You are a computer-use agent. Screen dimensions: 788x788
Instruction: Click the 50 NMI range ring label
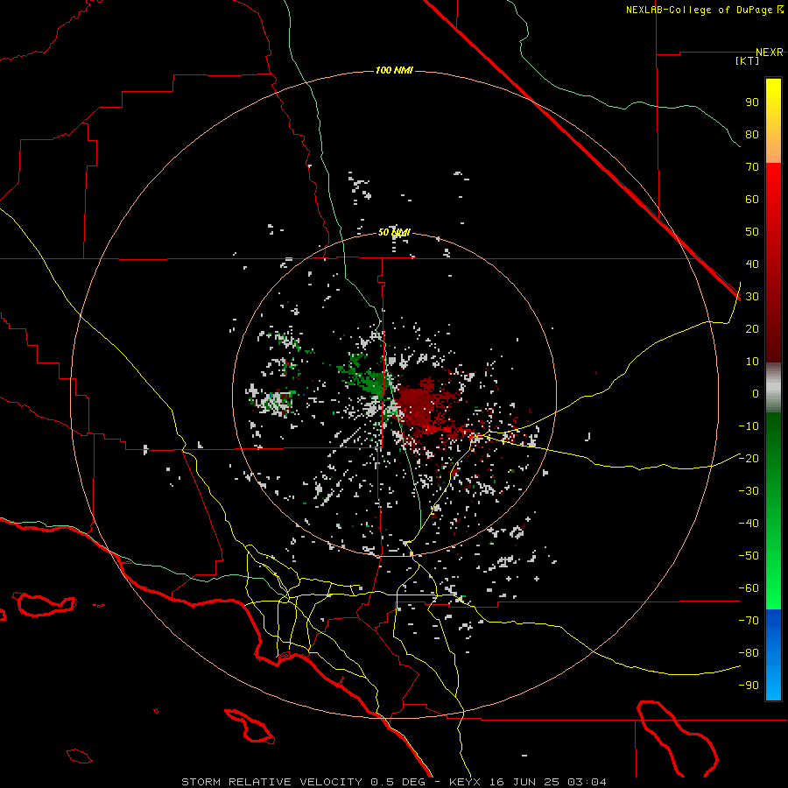[394, 232]
